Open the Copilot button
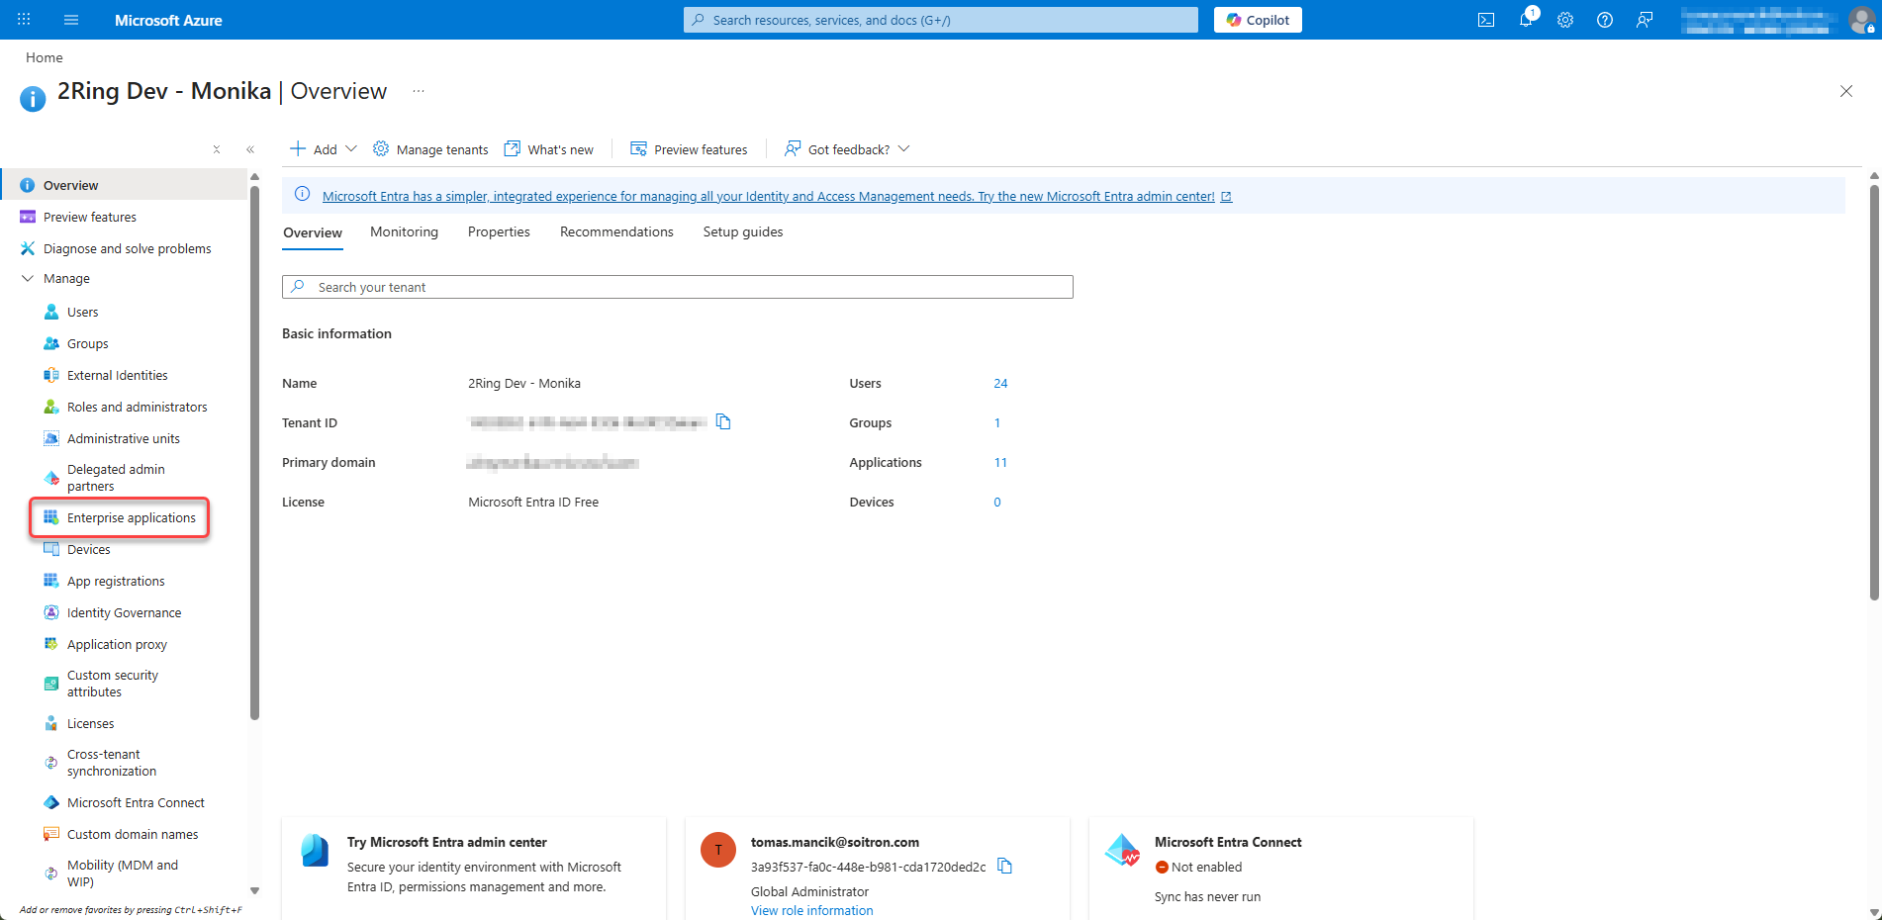The image size is (1882, 920). click(x=1258, y=20)
